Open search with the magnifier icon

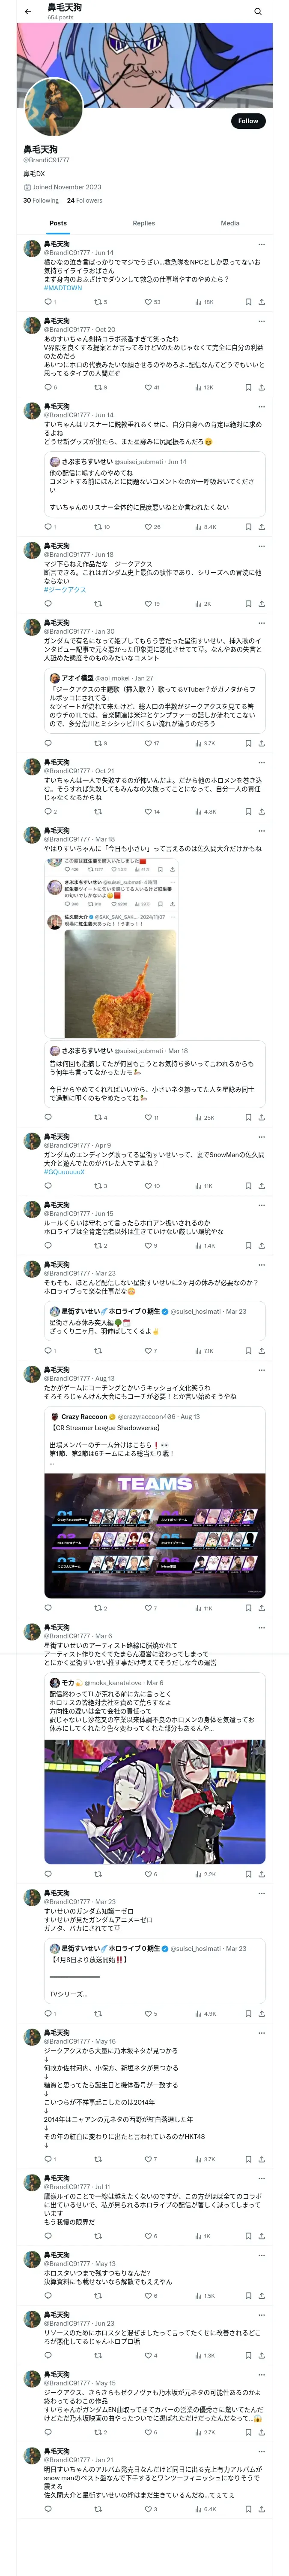click(258, 12)
